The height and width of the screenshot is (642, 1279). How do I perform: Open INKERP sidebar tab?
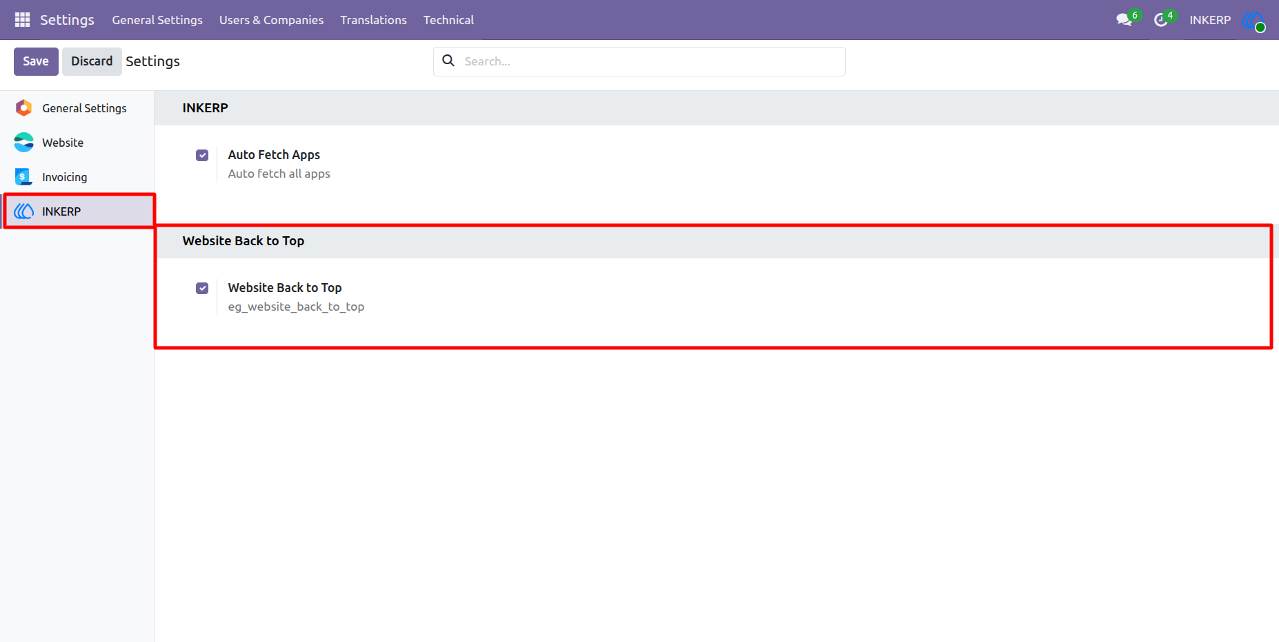[77, 211]
